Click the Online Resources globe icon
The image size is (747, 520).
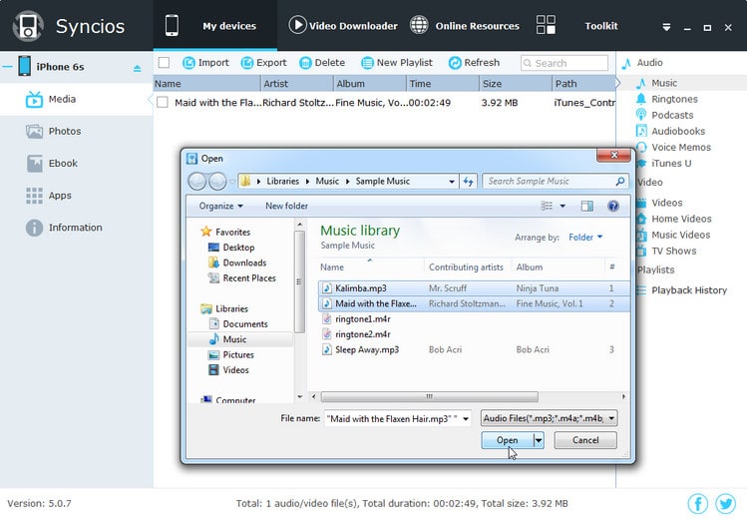419,25
